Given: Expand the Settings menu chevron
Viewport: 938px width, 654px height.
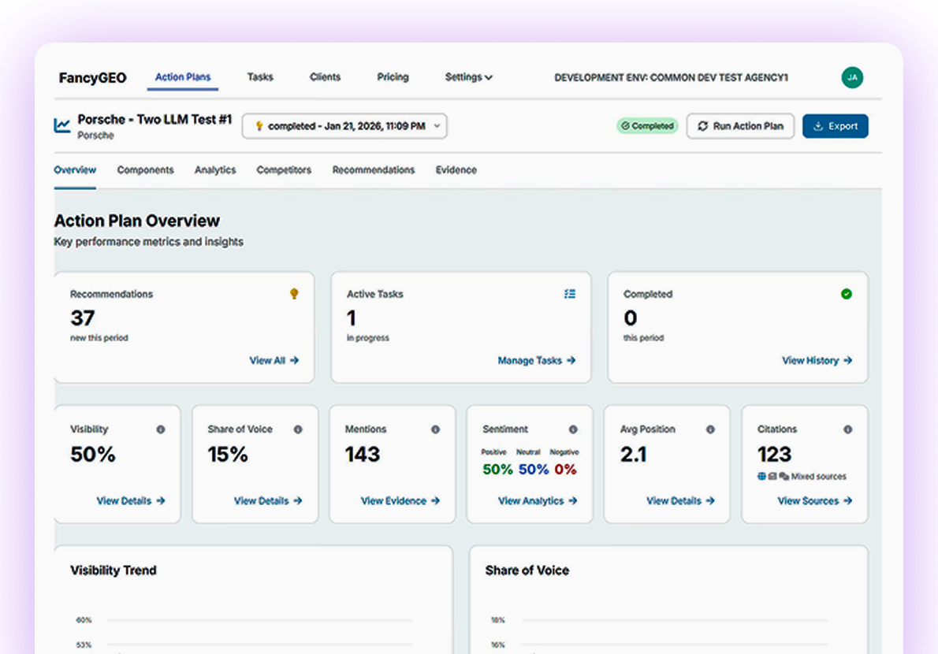Looking at the screenshot, I should 489,77.
